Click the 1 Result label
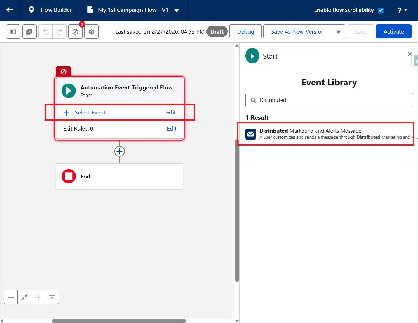The width and height of the screenshot is (418, 323). tap(257, 118)
